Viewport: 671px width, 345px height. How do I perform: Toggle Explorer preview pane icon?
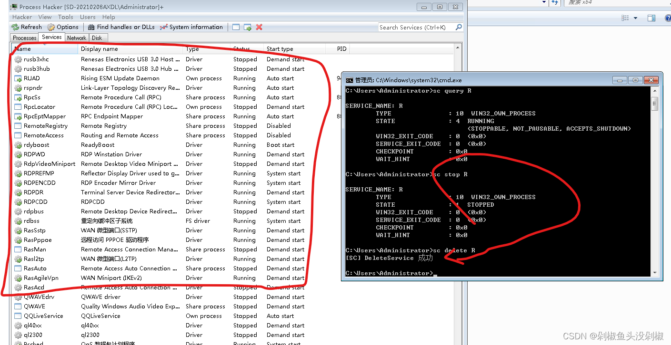pos(651,18)
